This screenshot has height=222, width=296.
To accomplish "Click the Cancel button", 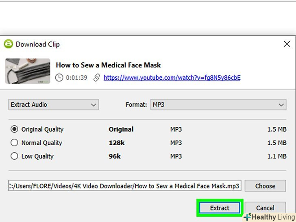I will [x=265, y=208].
